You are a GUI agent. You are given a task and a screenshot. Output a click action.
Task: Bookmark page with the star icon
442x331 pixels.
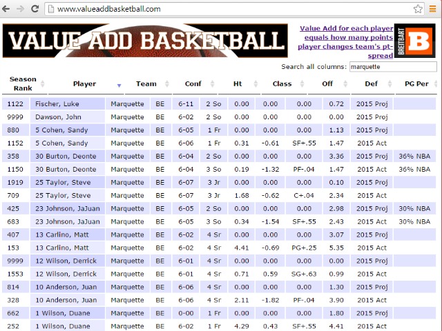pyautogui.click(x=418, y=9)
